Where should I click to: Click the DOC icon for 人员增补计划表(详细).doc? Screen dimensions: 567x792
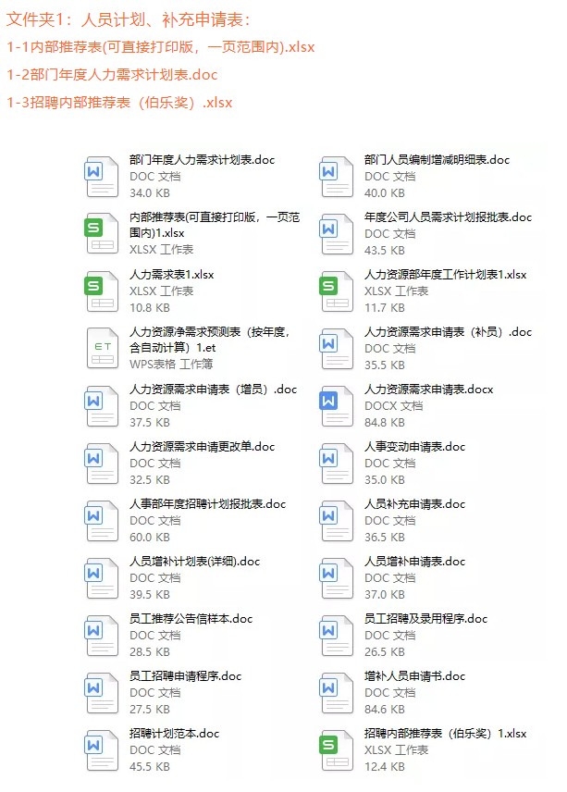[x=101, y=577]
